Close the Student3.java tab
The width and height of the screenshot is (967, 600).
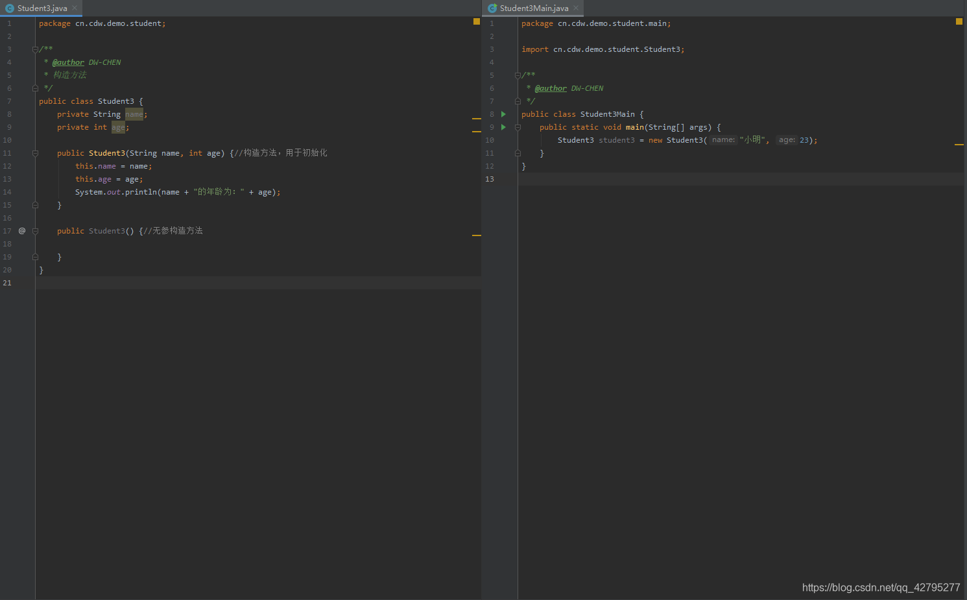[x=75, y=8]
